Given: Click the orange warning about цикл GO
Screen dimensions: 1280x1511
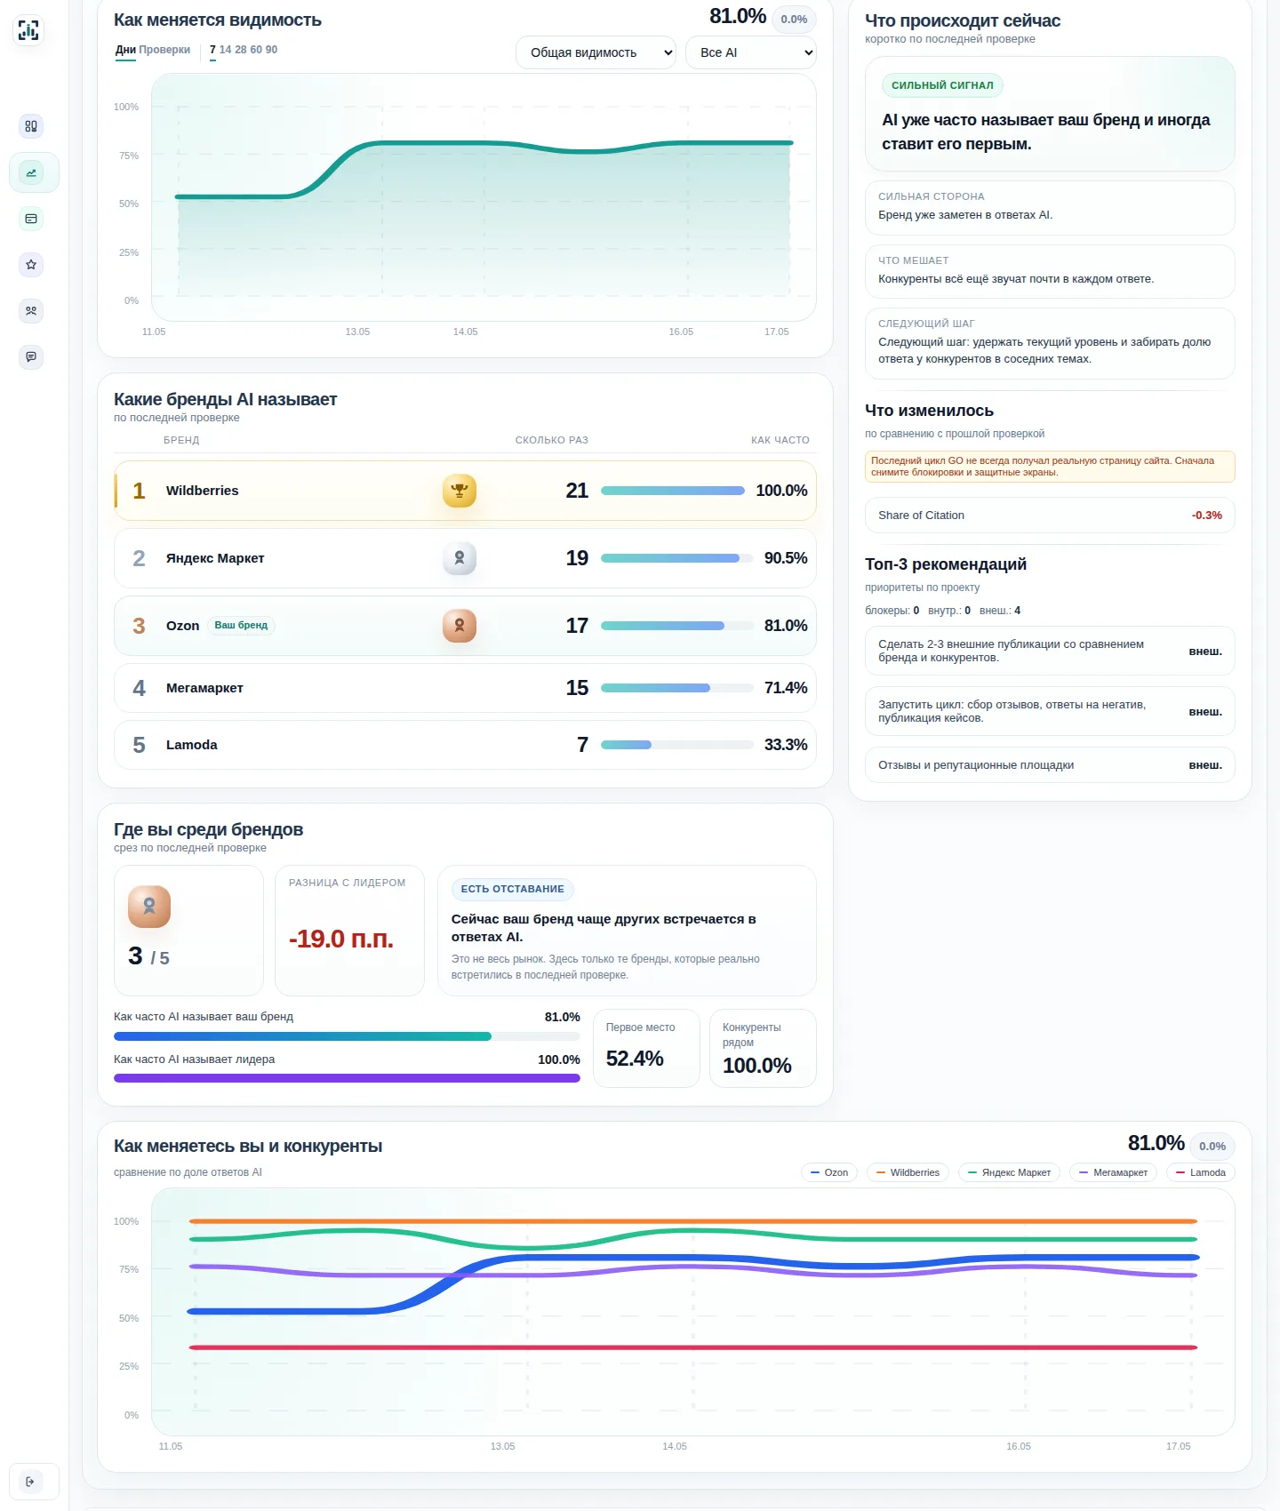Looking at the screenshot, I should tap(1050, 467).
